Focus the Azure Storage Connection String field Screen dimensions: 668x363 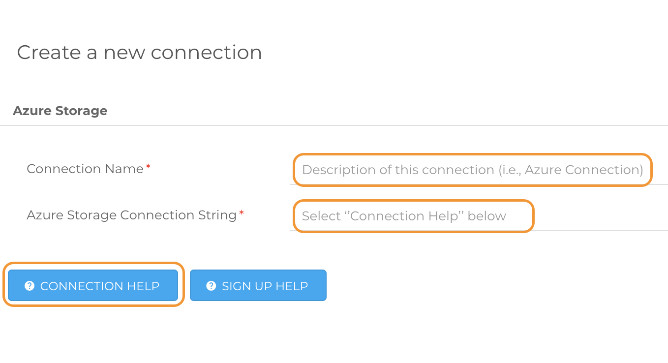[x=413, y=216]
